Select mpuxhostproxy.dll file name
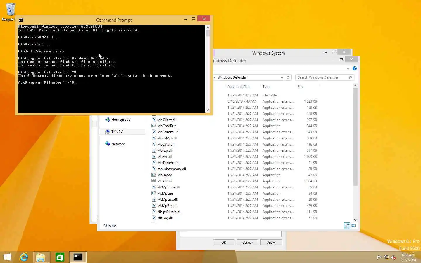This screenshot has height=263, width=421. pos(172,169)
